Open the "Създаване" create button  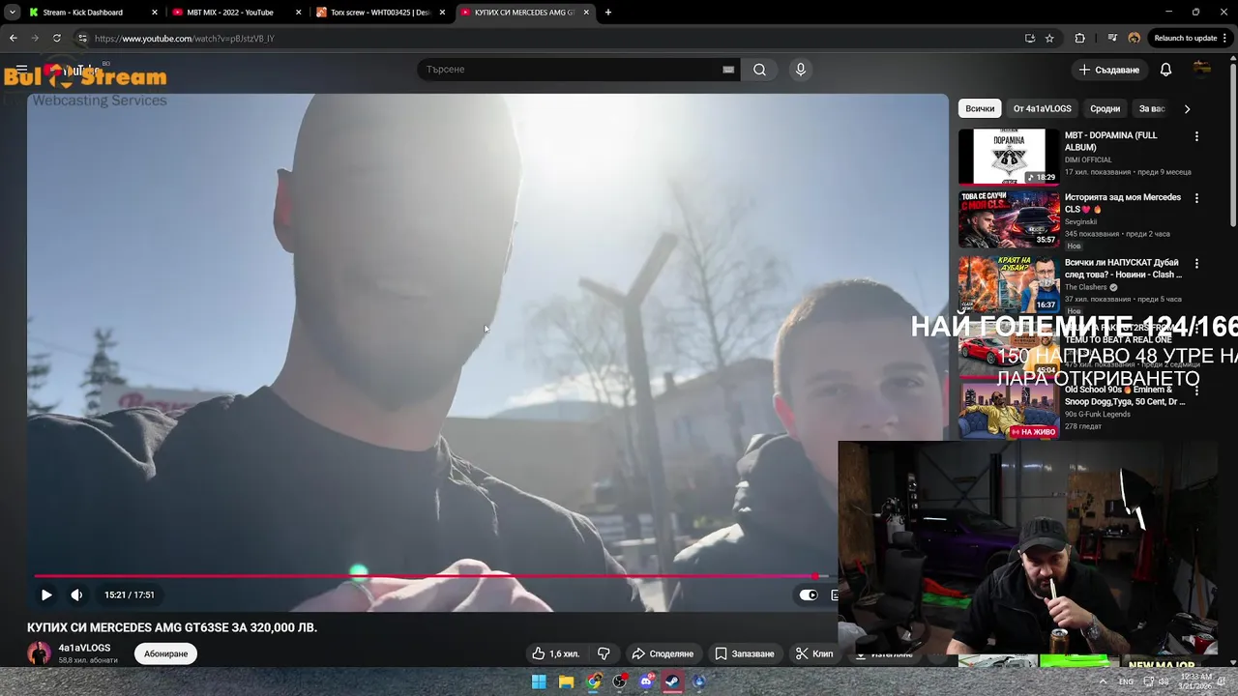[x=1109, y=70]
